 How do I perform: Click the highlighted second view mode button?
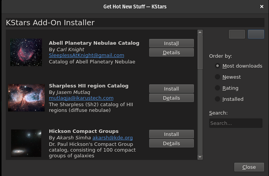tap(256, 34)
